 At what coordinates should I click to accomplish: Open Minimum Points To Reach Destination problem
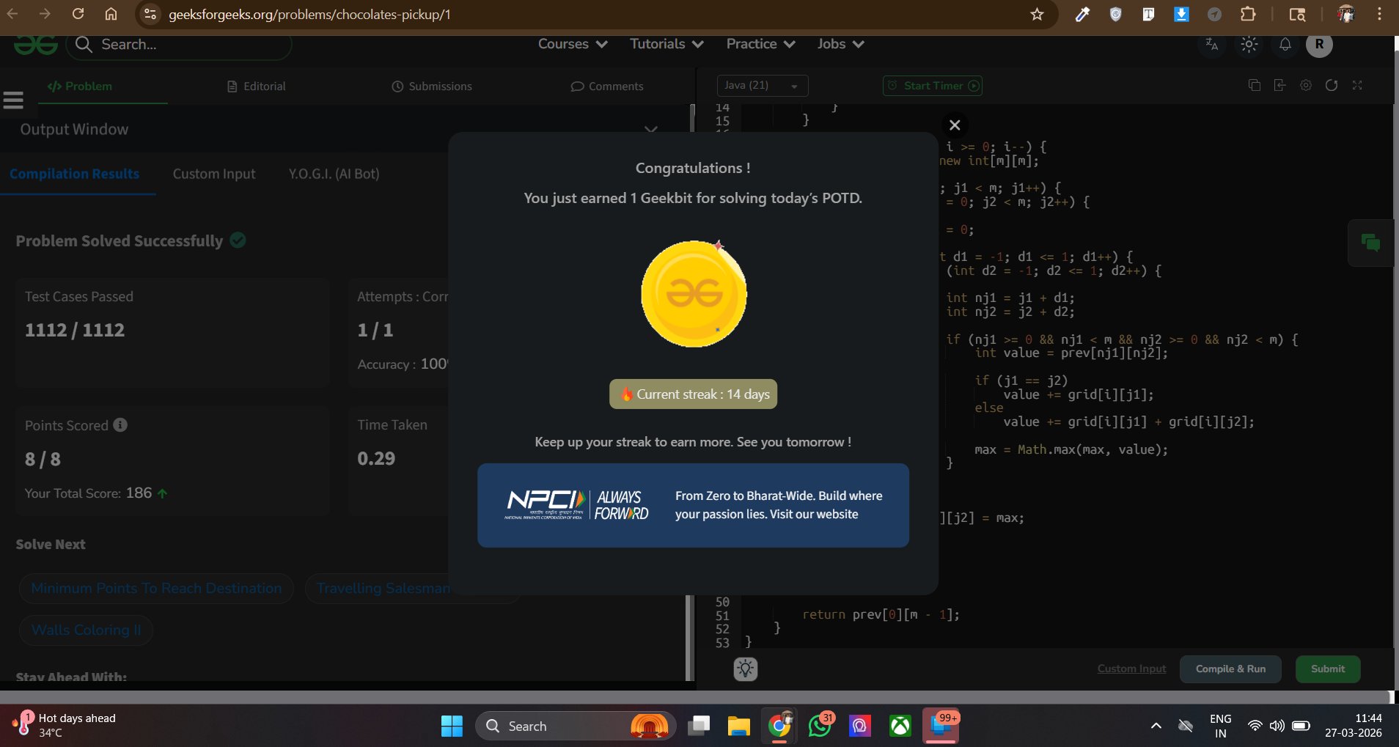156,588
